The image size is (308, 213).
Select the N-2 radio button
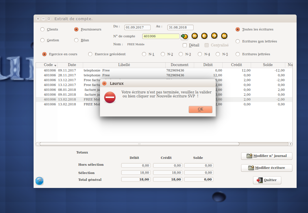click(163, 54)
